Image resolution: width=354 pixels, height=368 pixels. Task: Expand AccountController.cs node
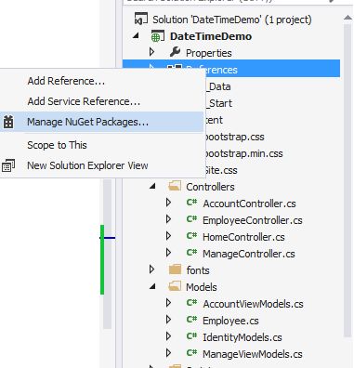(x=168, y=203)
